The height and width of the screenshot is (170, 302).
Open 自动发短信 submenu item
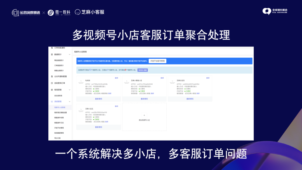(58, 96)
